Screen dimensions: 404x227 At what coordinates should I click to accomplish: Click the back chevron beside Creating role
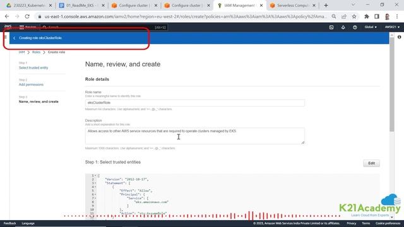[x=14, y=38]
